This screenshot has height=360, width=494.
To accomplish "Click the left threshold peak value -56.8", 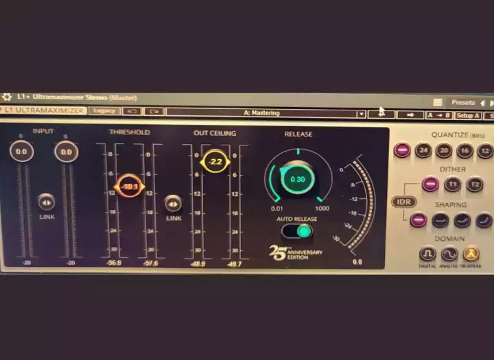I will click(x=114, y=263).
